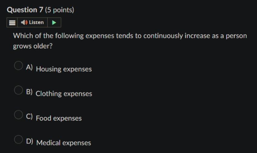Click the "Food expenses" answer text
This screenshot has width=257, height=153.
pos(59,118)
